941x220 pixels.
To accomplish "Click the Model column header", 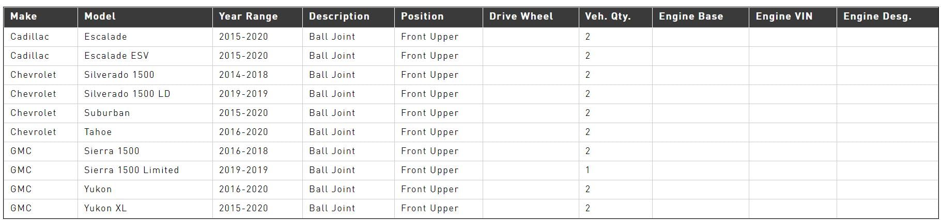I will point(100,16).
